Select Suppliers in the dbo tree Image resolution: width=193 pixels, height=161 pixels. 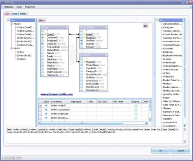(x=167, y=119)
